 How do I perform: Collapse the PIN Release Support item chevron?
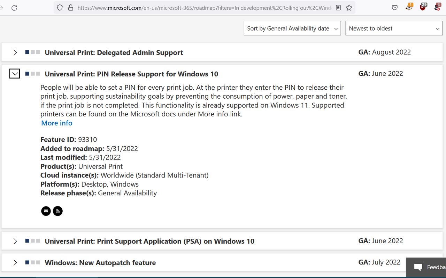(15, 74)
